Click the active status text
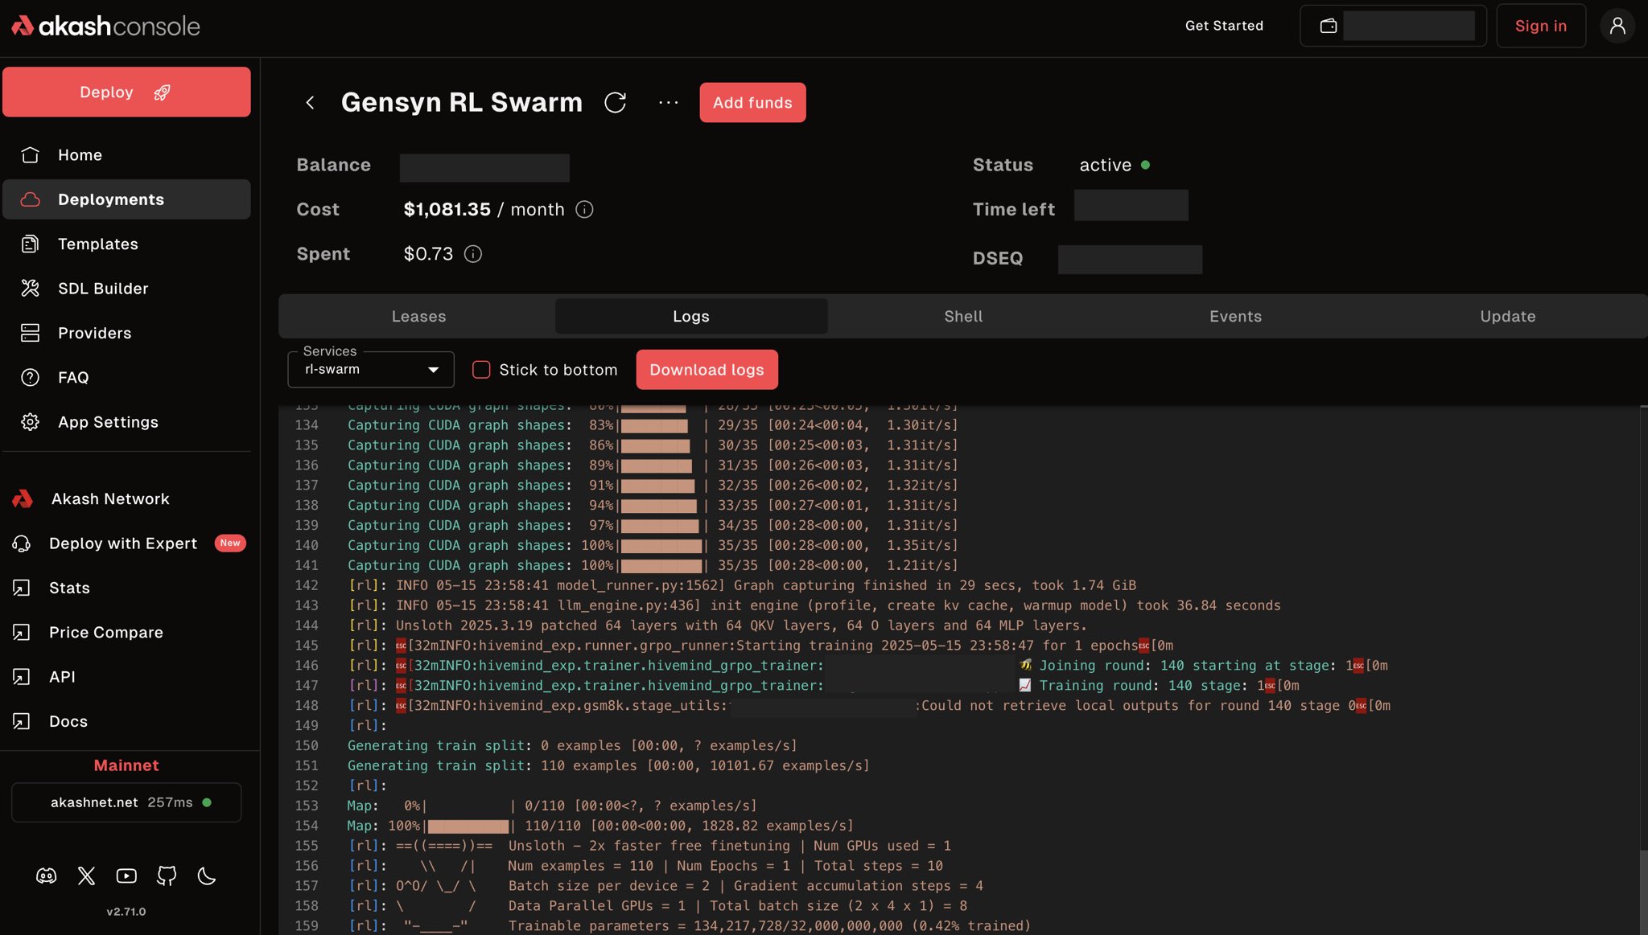Viewport: 1648px width, 935px height. point(1105,165)
